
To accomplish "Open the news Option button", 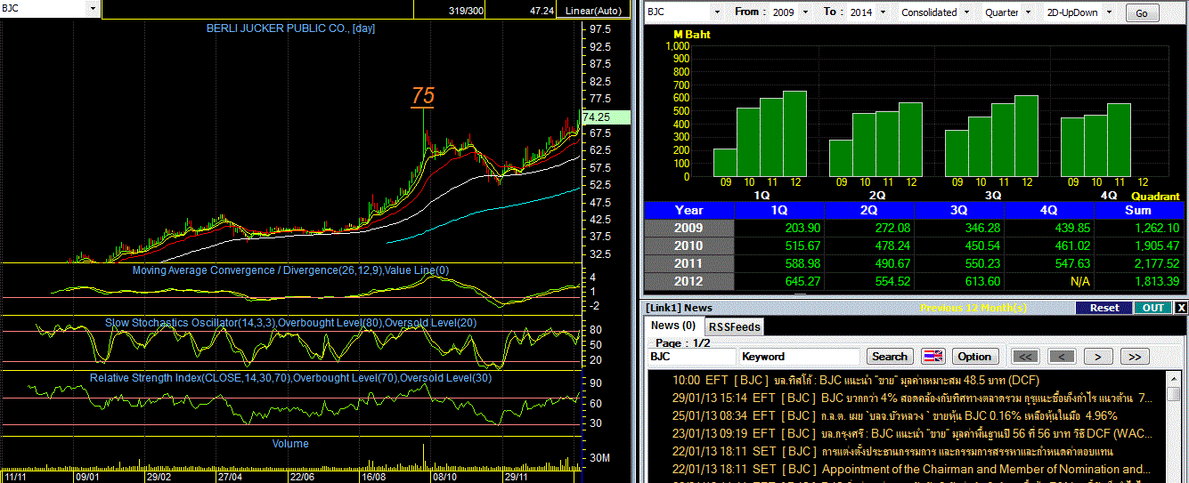I will tap(974, 357).
